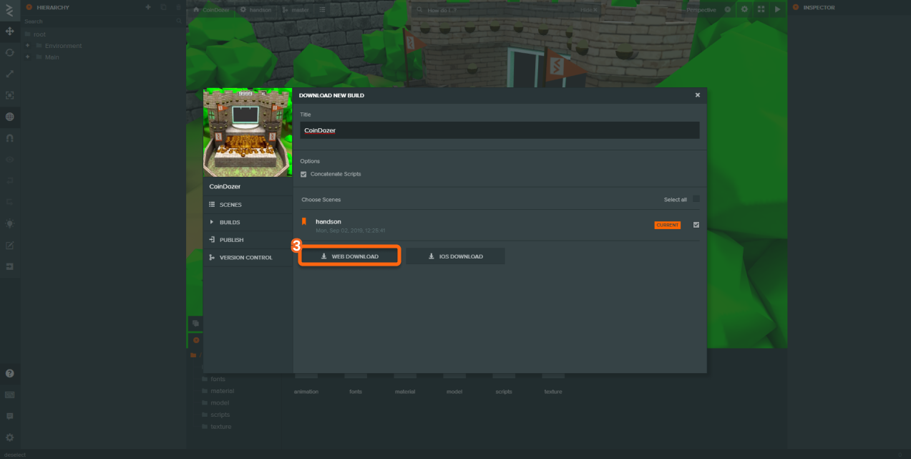The image size is (911, 459).
Task: Click the WEB DOWNLOAD button
Action: point(349,256)
